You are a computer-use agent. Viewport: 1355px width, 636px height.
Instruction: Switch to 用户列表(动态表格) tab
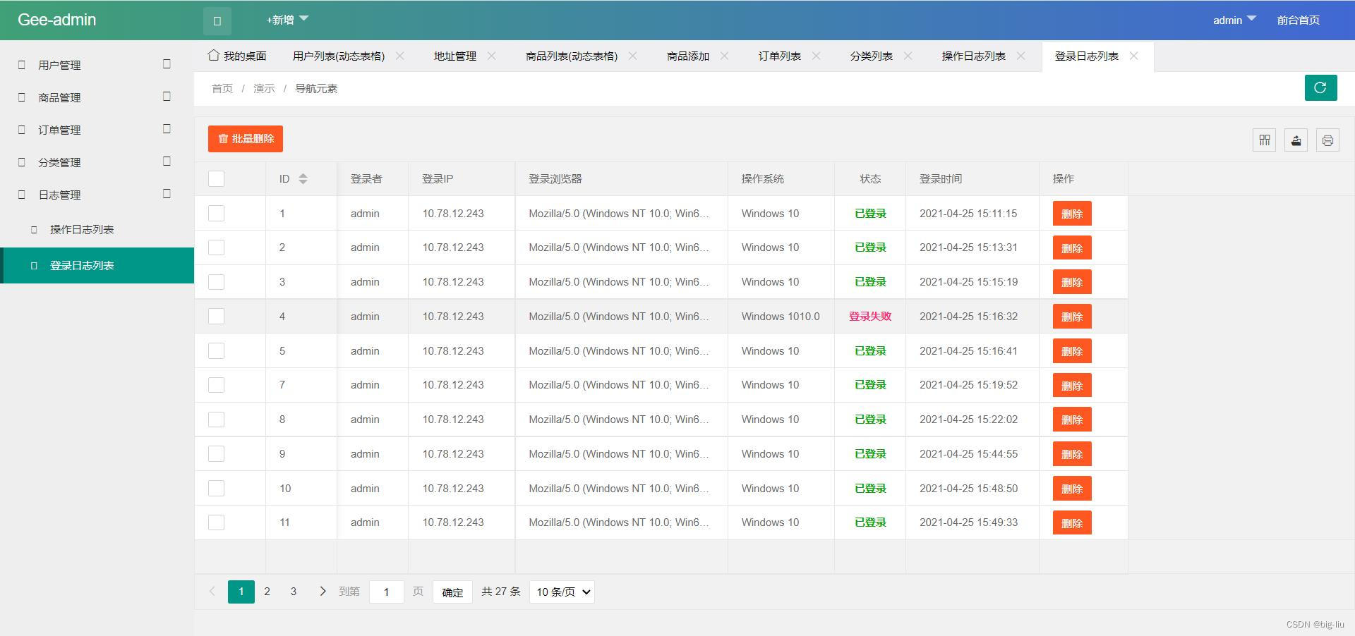point(339,56)
